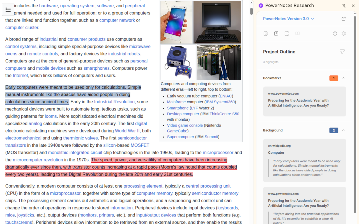Open the PowerNotes help question mark icon
This screenshot has width=359, height=224.
(335, 34)
